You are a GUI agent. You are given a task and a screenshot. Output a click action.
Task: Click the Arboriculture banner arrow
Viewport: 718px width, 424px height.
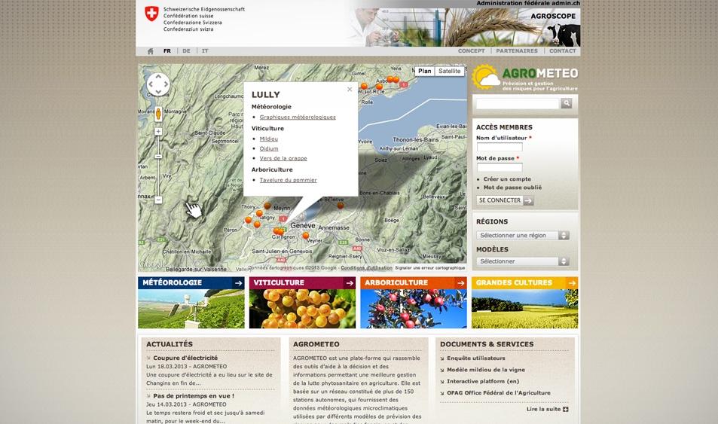(x=460, y=283)
